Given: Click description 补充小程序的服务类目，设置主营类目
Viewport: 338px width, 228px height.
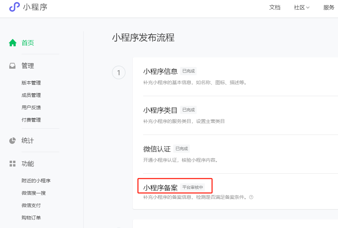Looking at the screenshot, I should coord(184,122).
